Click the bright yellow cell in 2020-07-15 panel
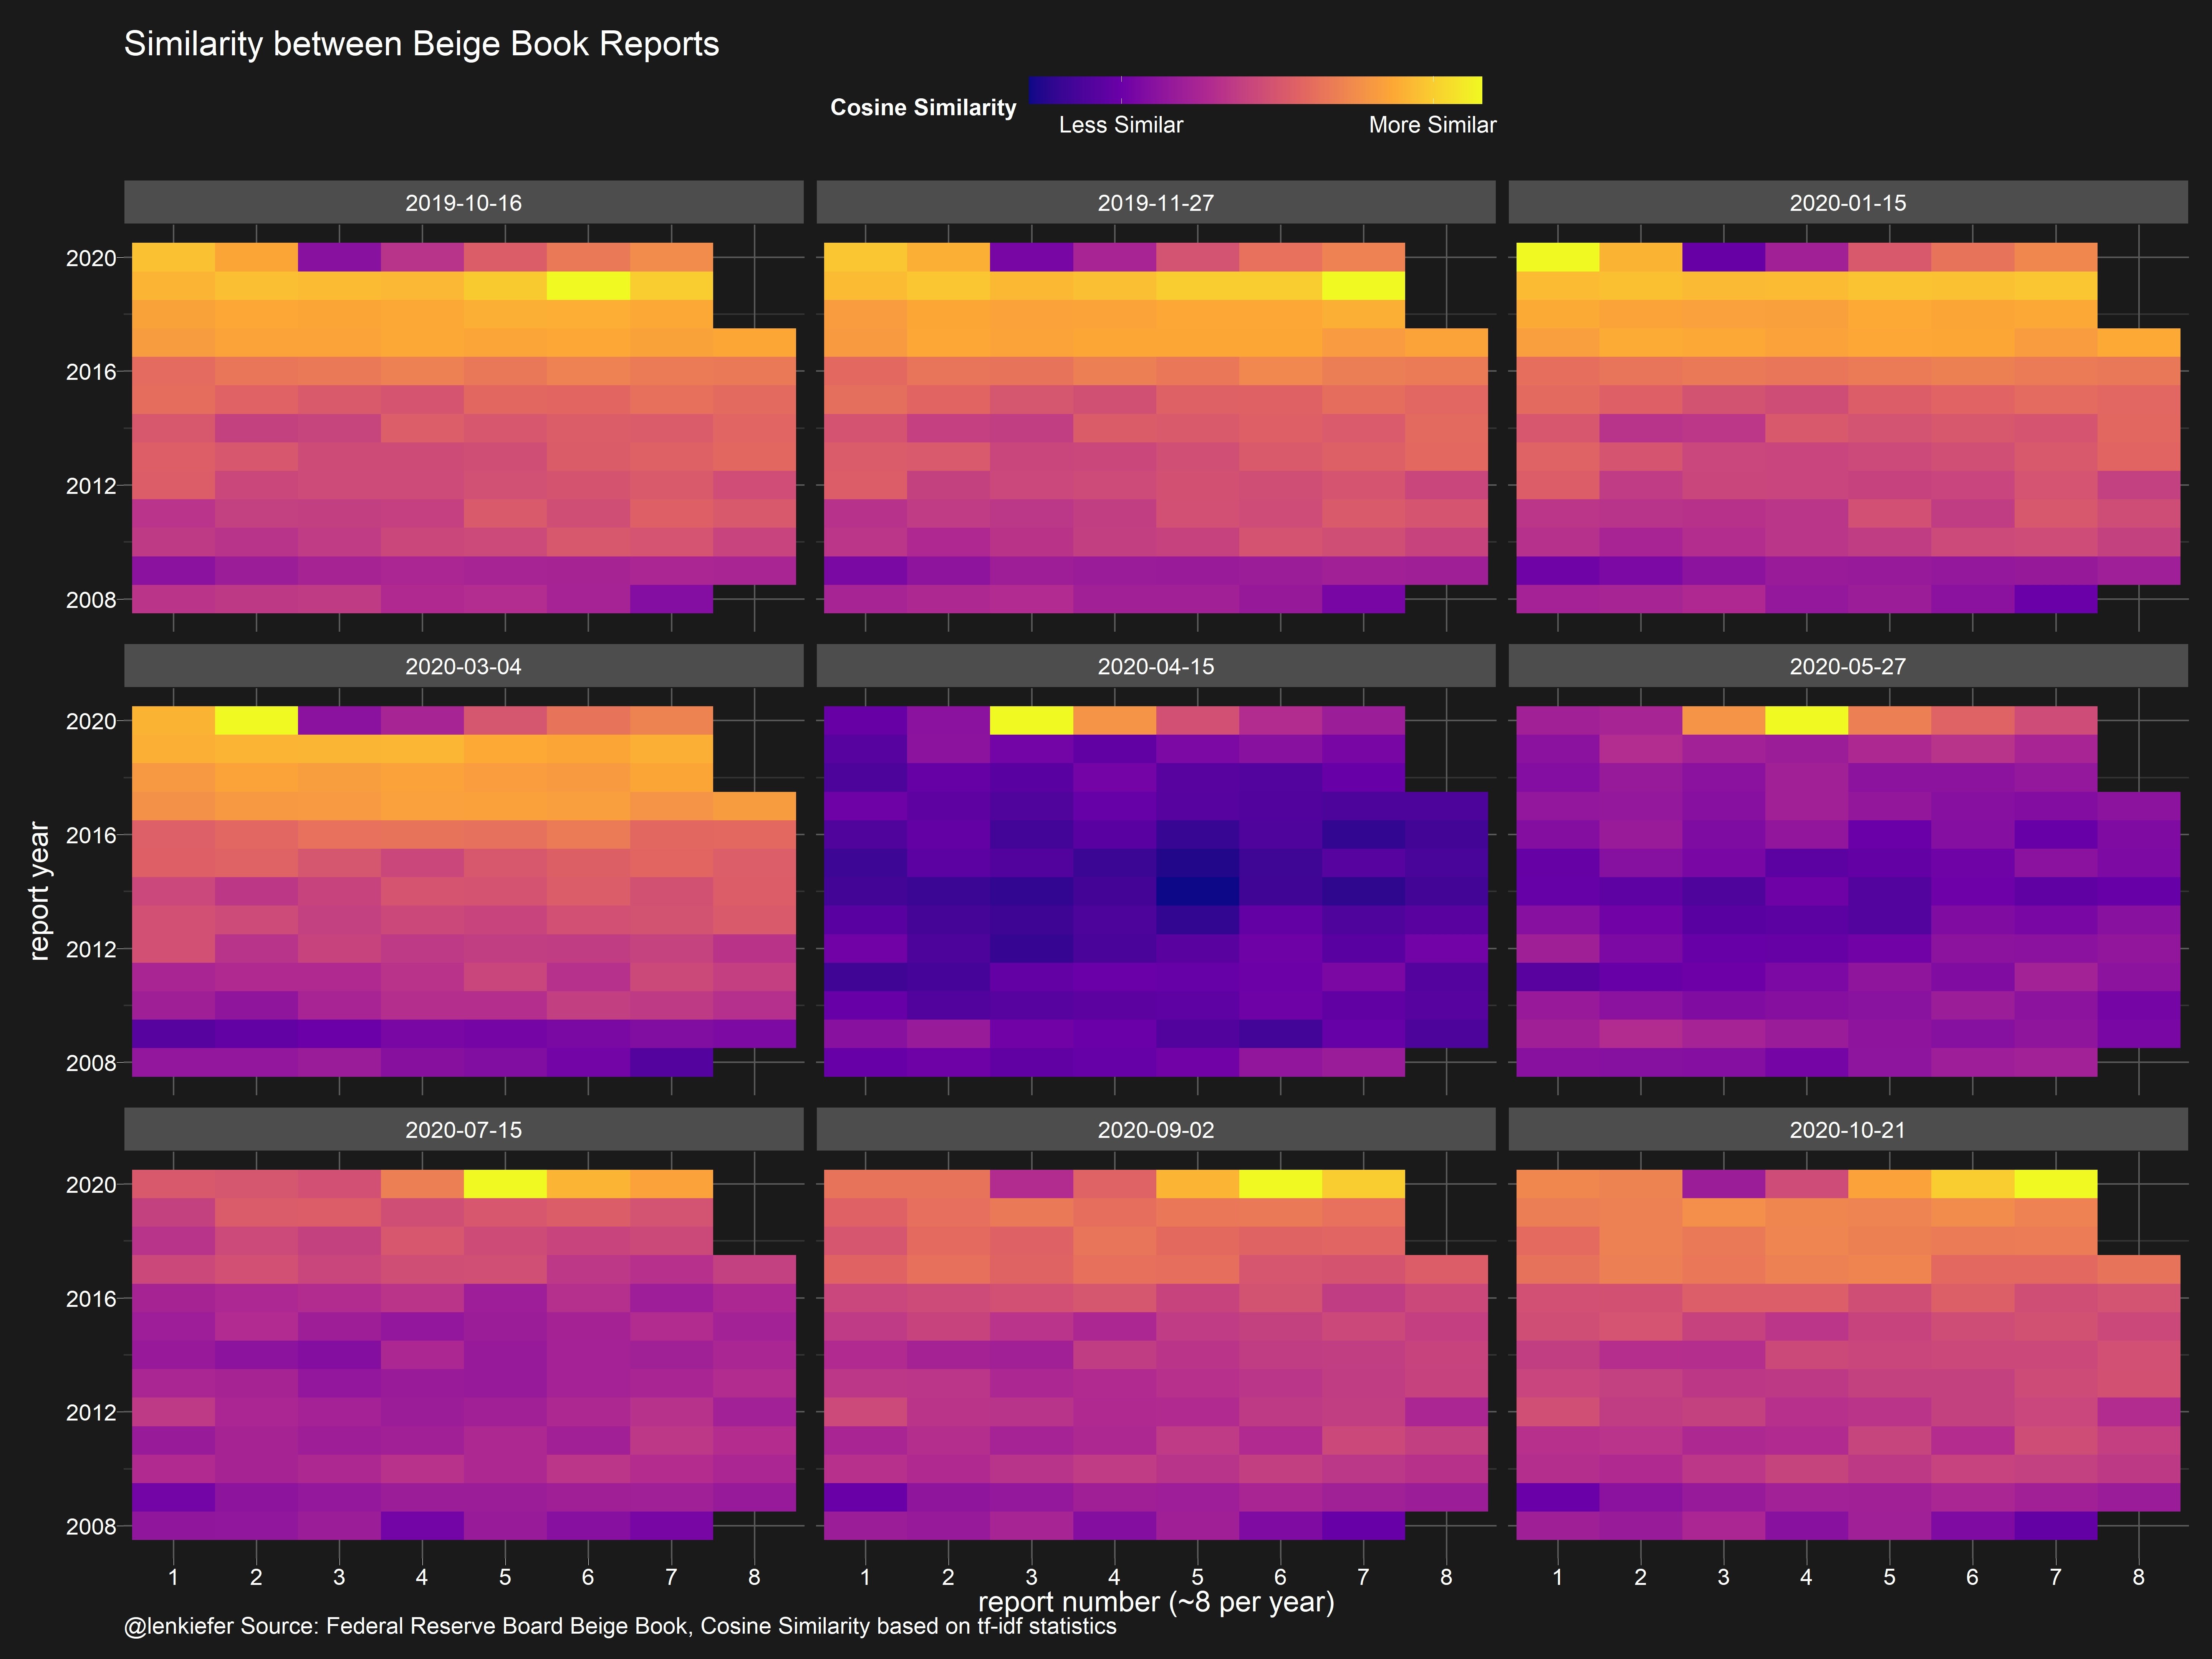The image size is (2212, 1659). tap(505, 1184)
